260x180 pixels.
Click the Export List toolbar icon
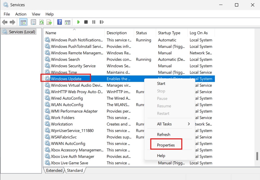point(49,22)
